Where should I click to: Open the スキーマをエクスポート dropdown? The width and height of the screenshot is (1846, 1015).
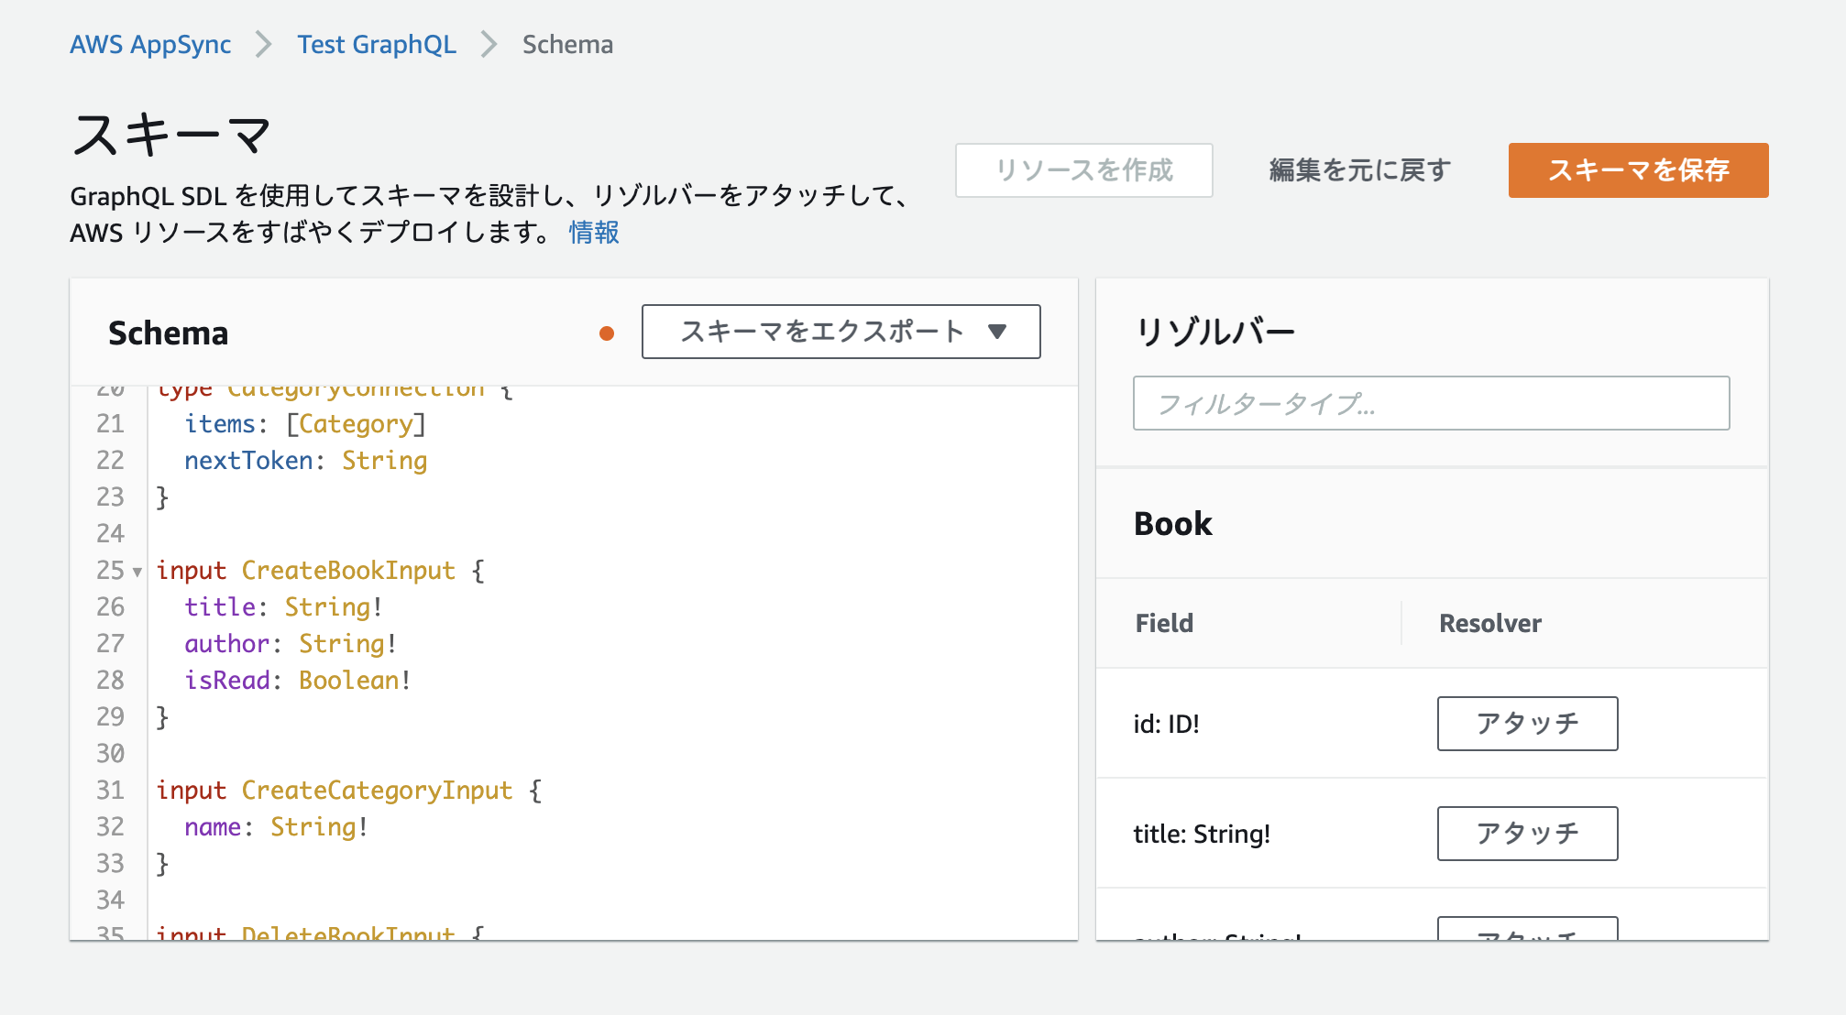(x=841, y=332)
